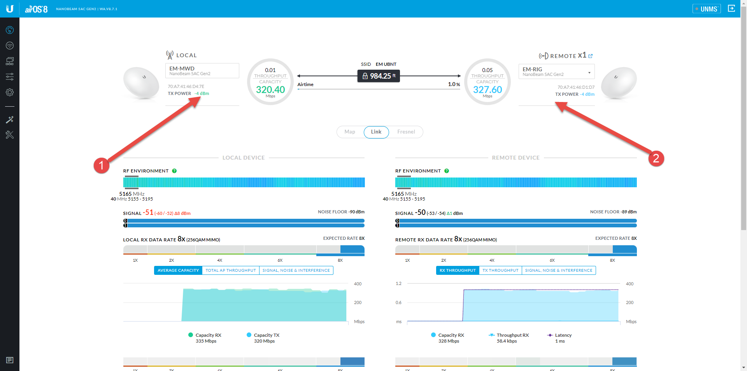
Task: Open remote device external link icon
Action: point(591,56)
